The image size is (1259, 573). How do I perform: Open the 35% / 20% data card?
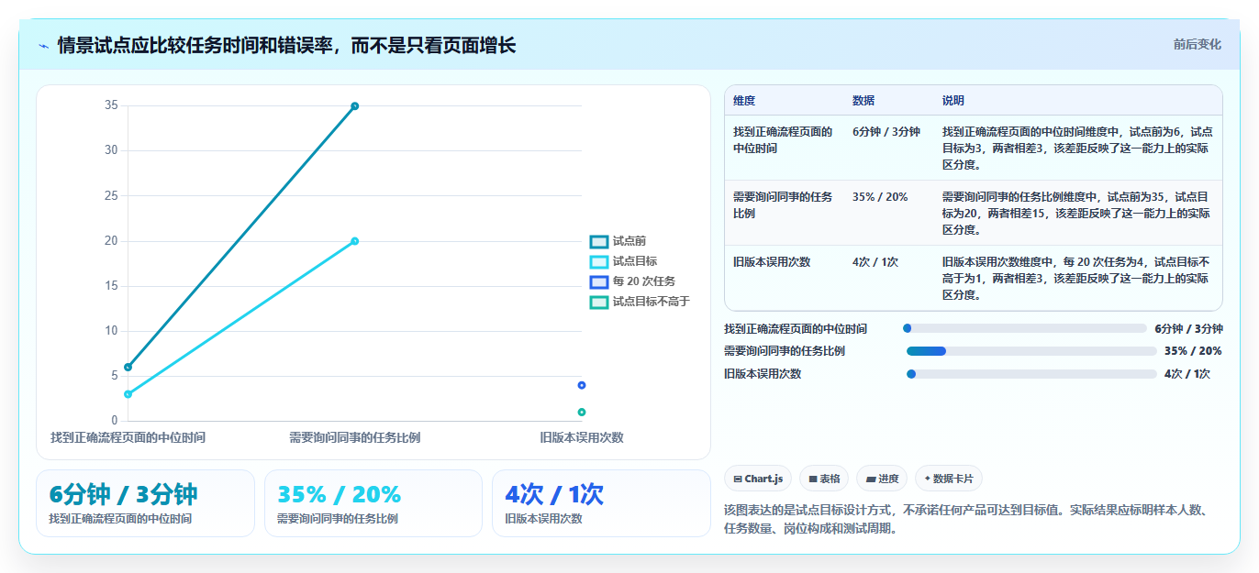[373, 503]
